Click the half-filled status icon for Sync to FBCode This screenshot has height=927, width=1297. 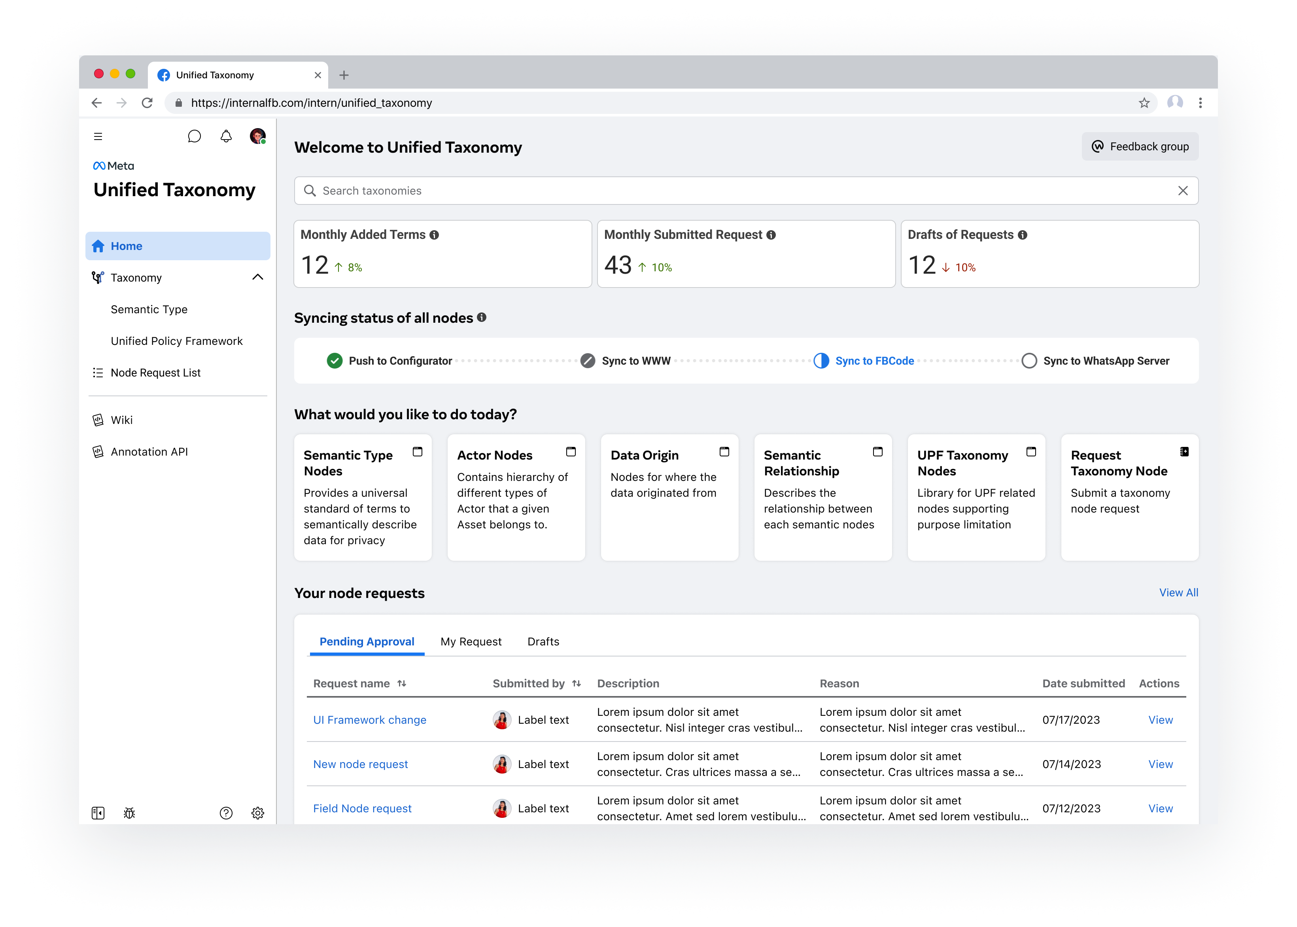tap(821, 361)
